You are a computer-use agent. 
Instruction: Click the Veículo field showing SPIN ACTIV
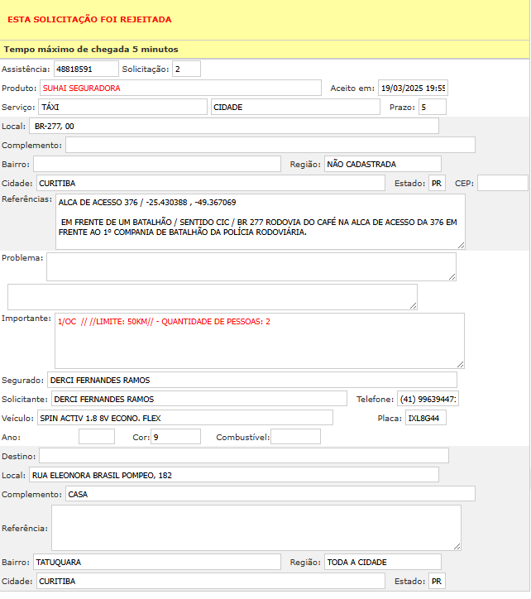184,418
